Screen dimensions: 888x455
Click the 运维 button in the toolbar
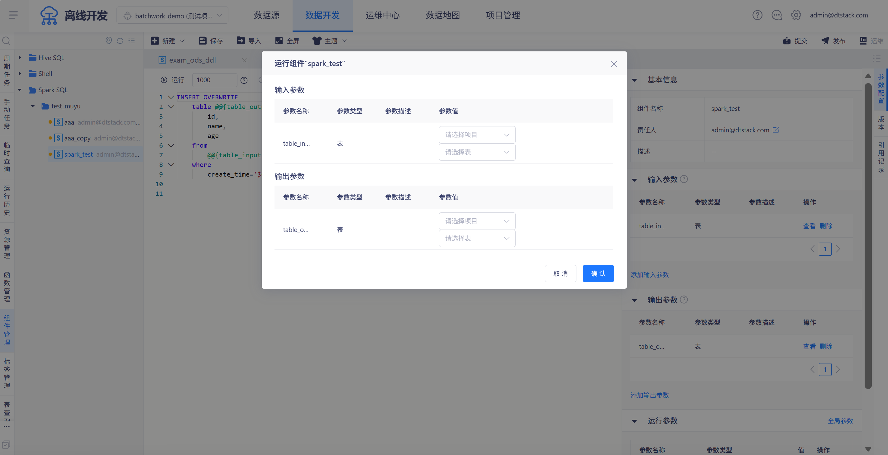click(x=871, y=41)
